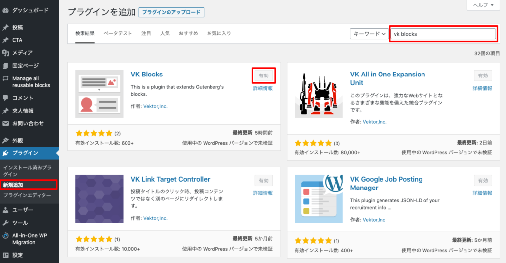The image size is (506, 263).
Task: Open 詳細情報 link for VK Google Job Posting Manager
Action: (482, 193)
